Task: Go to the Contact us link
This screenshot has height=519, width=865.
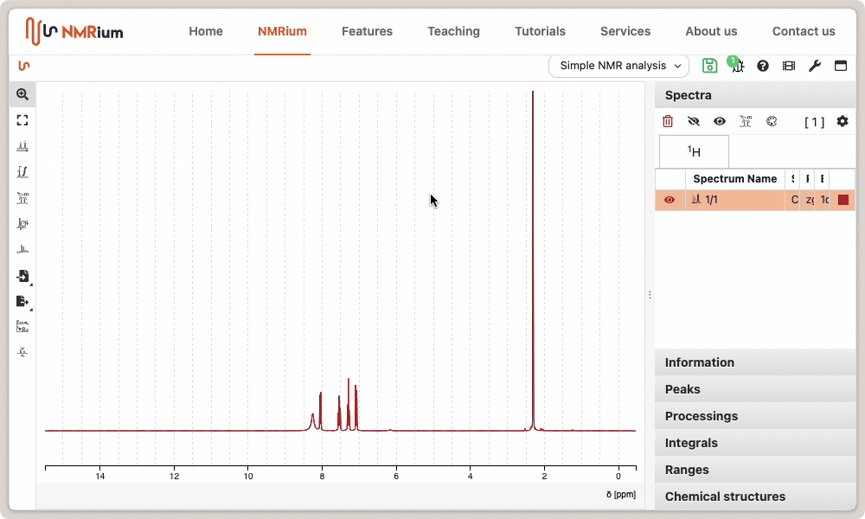Action: tap(804, 31)
